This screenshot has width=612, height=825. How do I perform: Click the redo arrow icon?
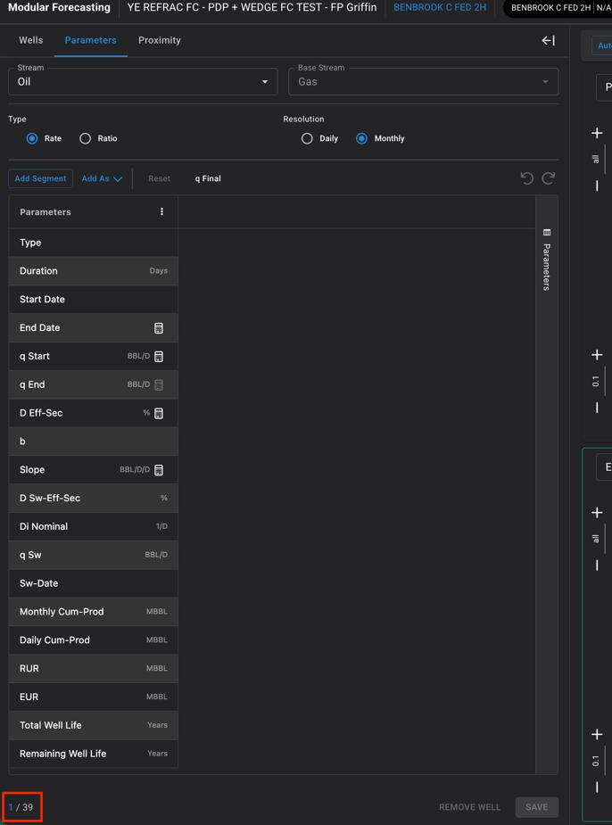pos(549,178)
